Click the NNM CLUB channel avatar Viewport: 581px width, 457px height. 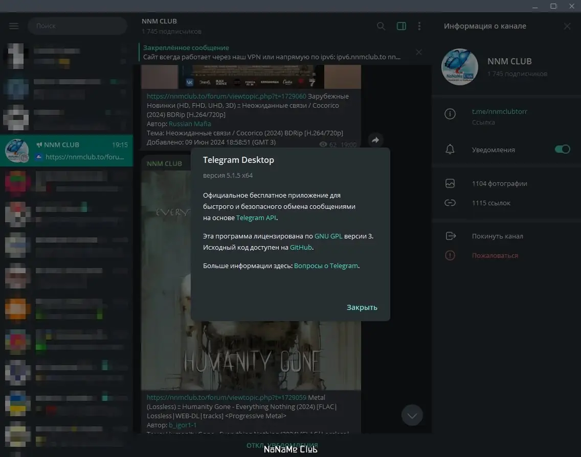(459, 67)
